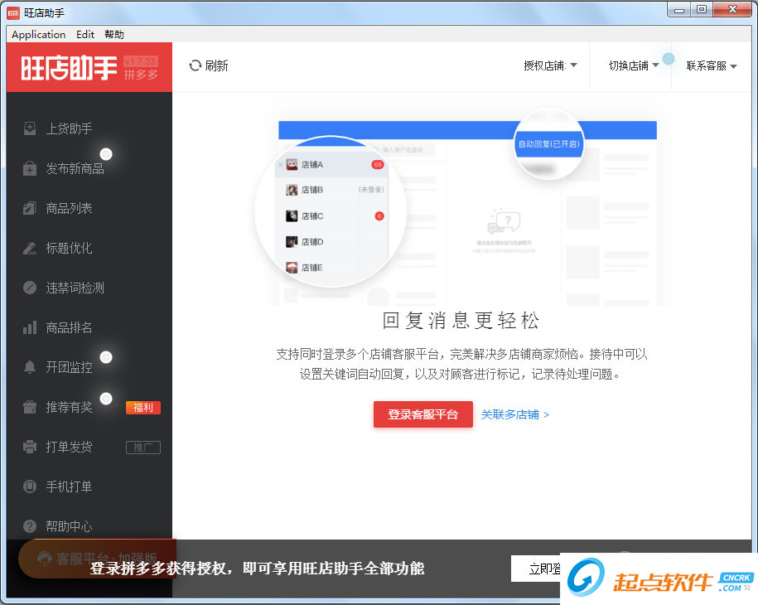Refresh the page using 刷新
The height and width of the screenshot is (605, 758).
pyautogui.click(x=208, y=65)
